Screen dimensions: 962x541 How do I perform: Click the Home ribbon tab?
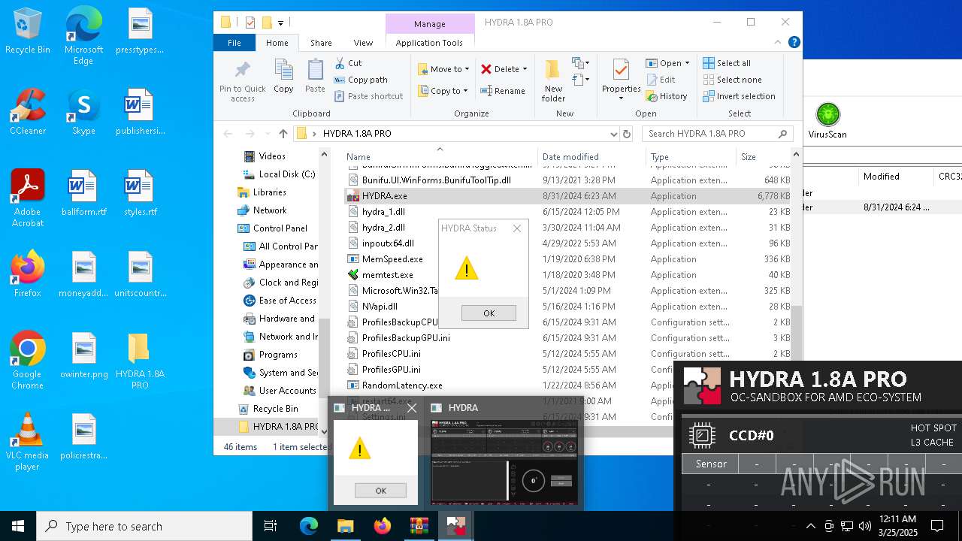pos(277,43)
